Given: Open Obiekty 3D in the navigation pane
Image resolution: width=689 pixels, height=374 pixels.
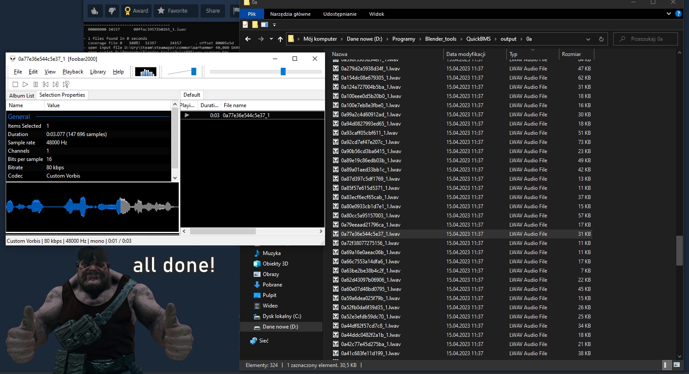Looking at the screenshot, I should 275,264.
